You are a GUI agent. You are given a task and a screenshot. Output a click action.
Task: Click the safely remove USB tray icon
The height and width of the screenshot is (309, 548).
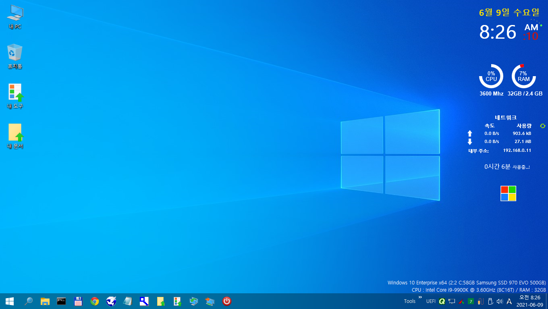[490, 301]
